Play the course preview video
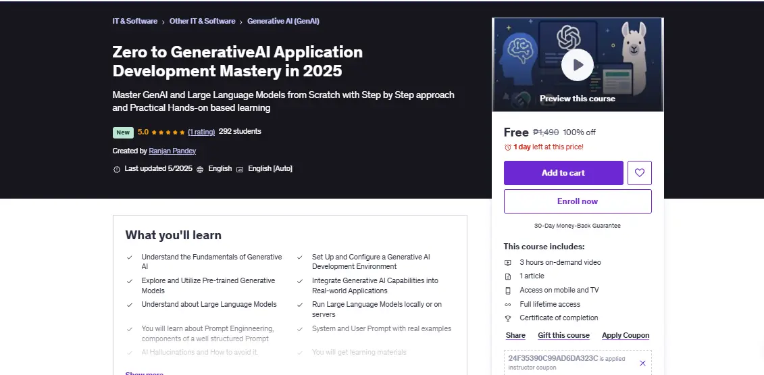The image size is (764, 375). 578,65
